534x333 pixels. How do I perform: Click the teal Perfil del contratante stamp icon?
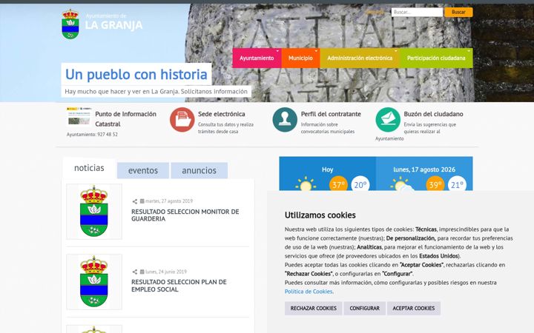pyautogui.click(x=285, y=120)
